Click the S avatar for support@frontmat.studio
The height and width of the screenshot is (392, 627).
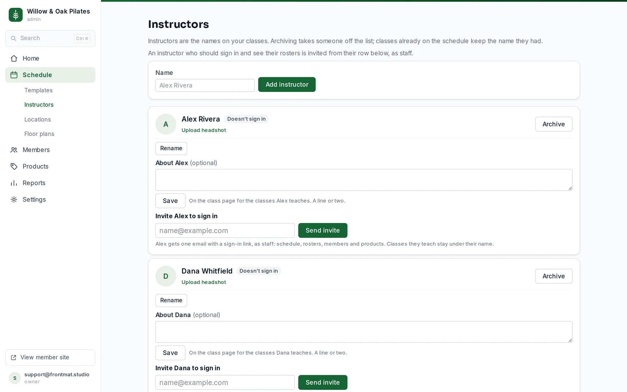pos(15,378)
